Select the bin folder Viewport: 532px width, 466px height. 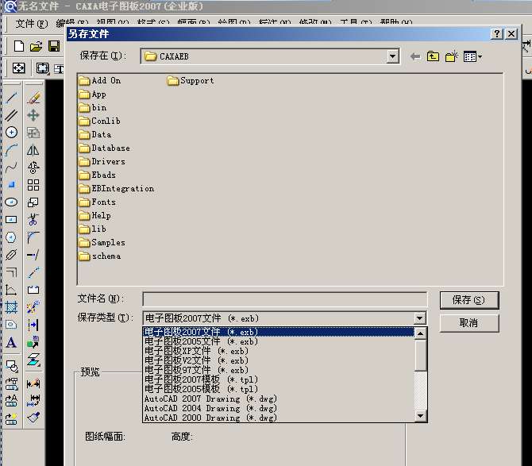pos(93,107)
